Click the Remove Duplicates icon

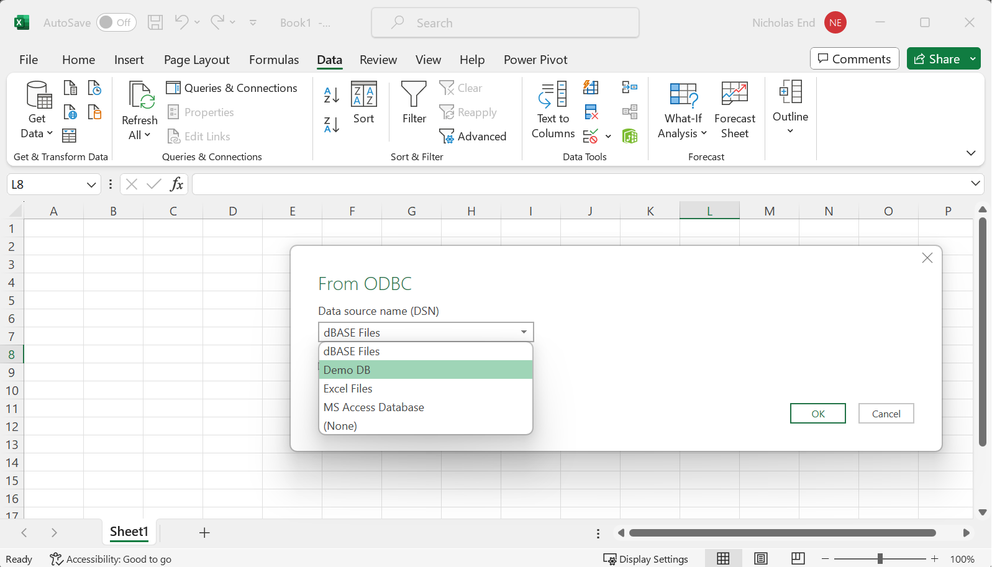(591, 112)
